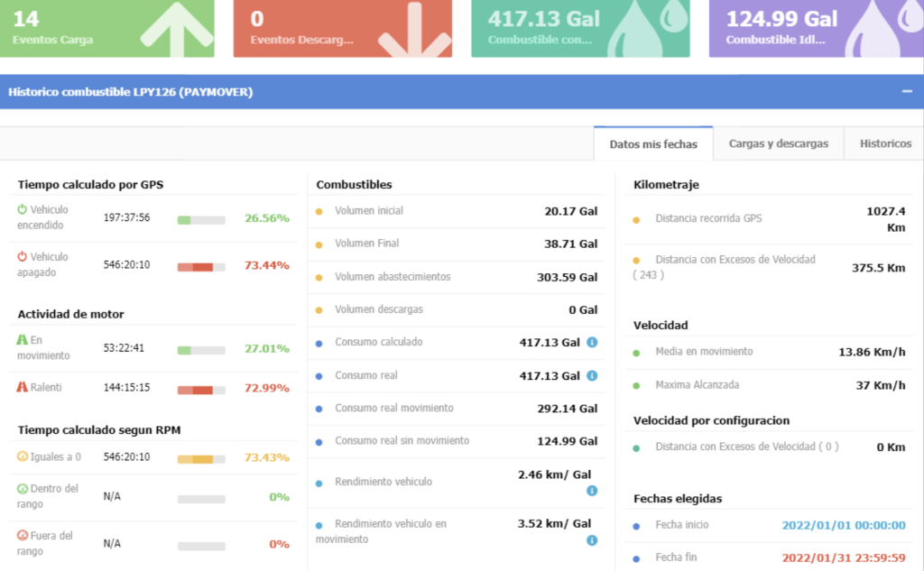Switch to the Cargas y descargas tab
Screen dimensions: 924x571
[778, 143]
